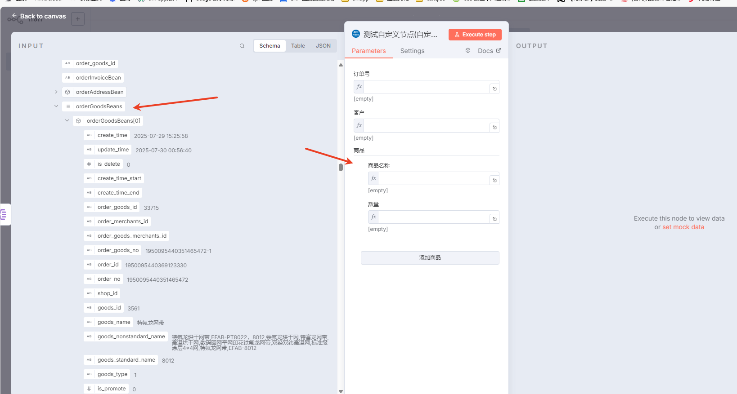The width and height of the screenshot is (737, 394).
Task: Click the orderGoodsBeans[0] object pill
Action: coord(108,121)
